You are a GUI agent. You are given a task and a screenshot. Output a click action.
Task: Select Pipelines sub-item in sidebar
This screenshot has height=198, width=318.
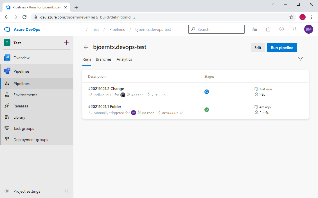[37, 84]
